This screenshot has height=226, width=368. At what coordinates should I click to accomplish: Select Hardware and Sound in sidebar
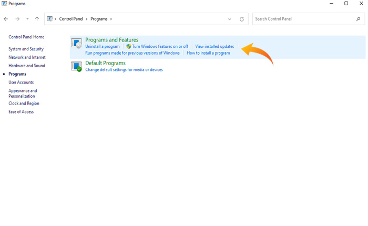[27, 66]
